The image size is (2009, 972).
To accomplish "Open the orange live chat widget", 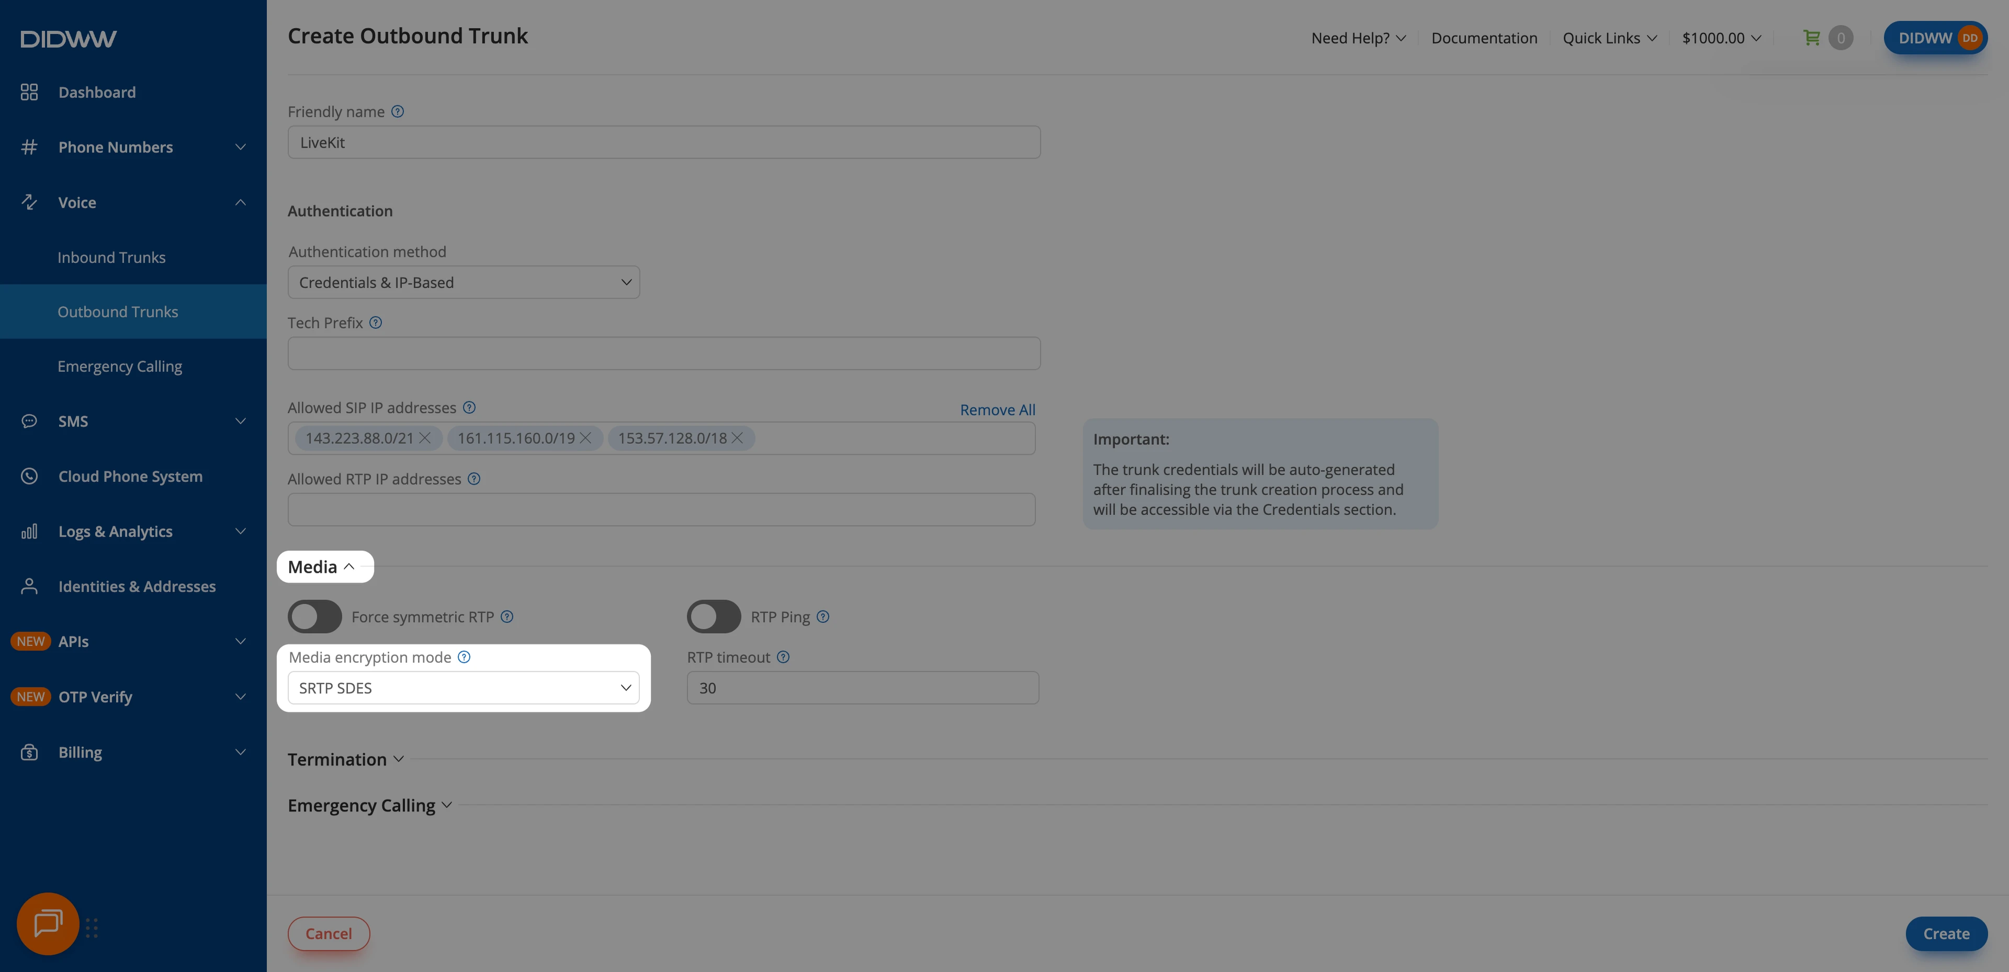I will pos(48,924).
